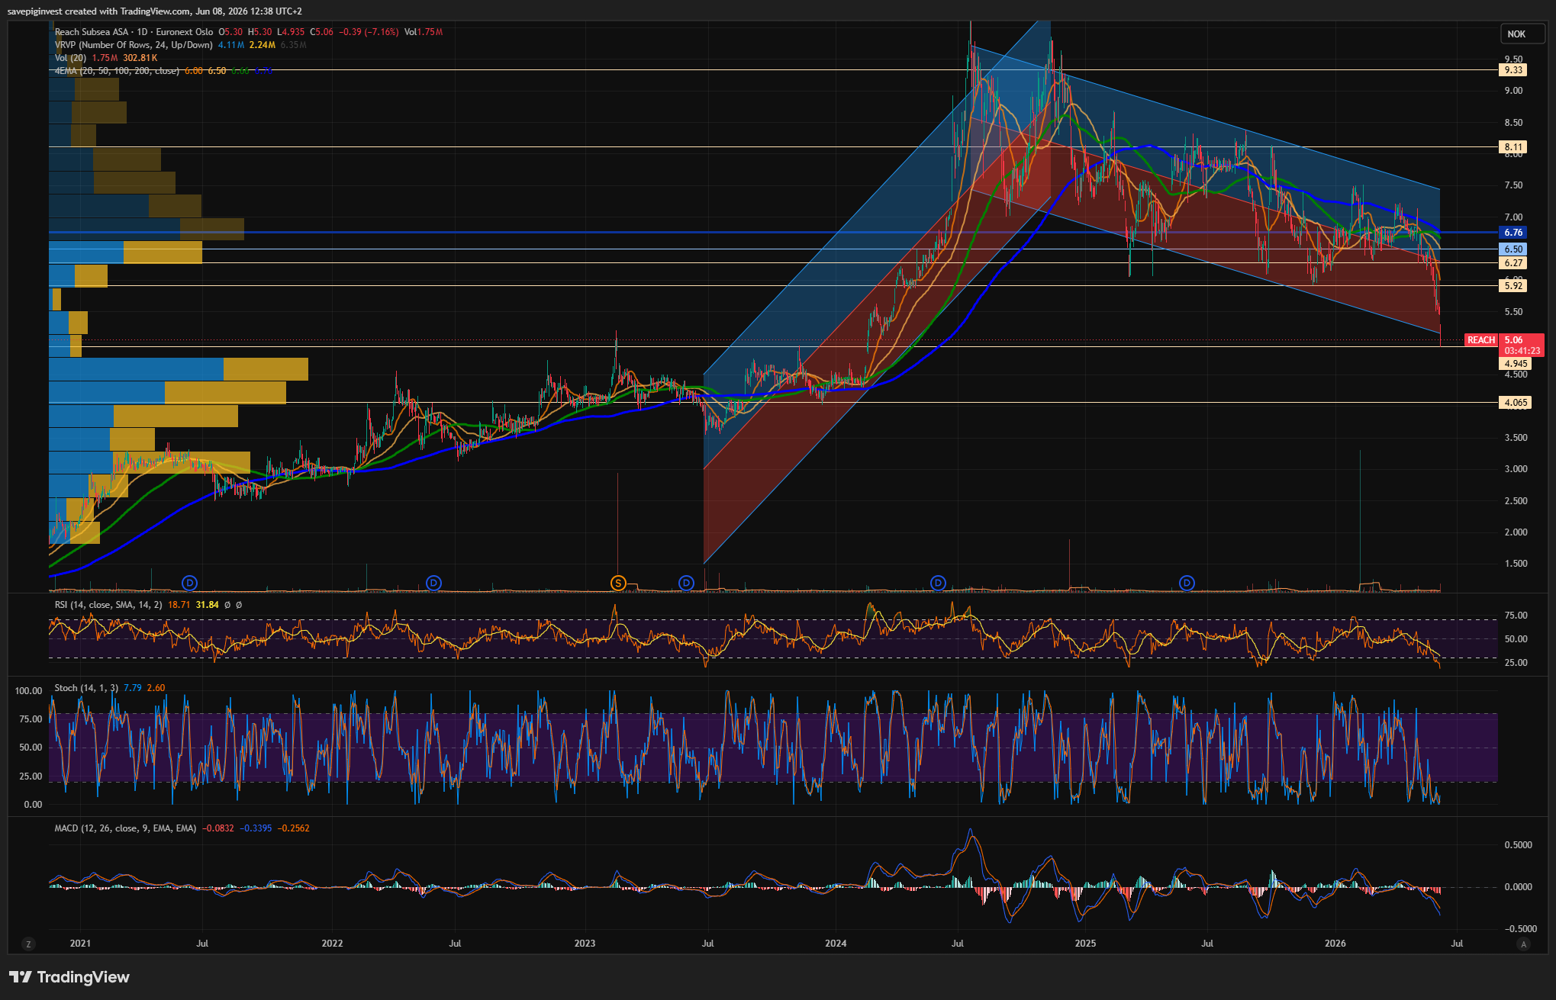This screenshot has width=1556, height=1000.
Task: Click the MACD 0.5000 scale label
Action: (x=1518, y=845)
